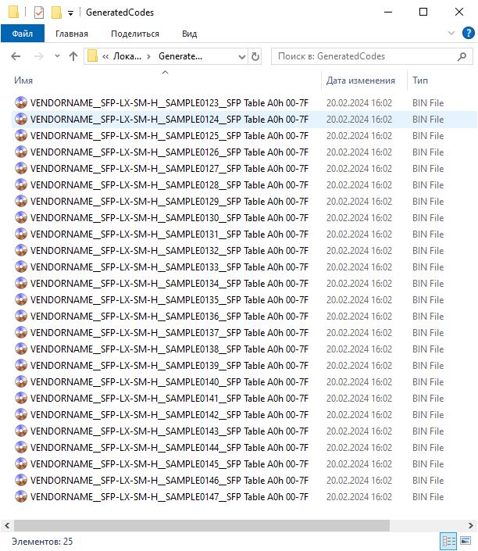Viewport: 478px width, 551px height.
Task: Click the magnifier search icon
Action: [462, 56]
